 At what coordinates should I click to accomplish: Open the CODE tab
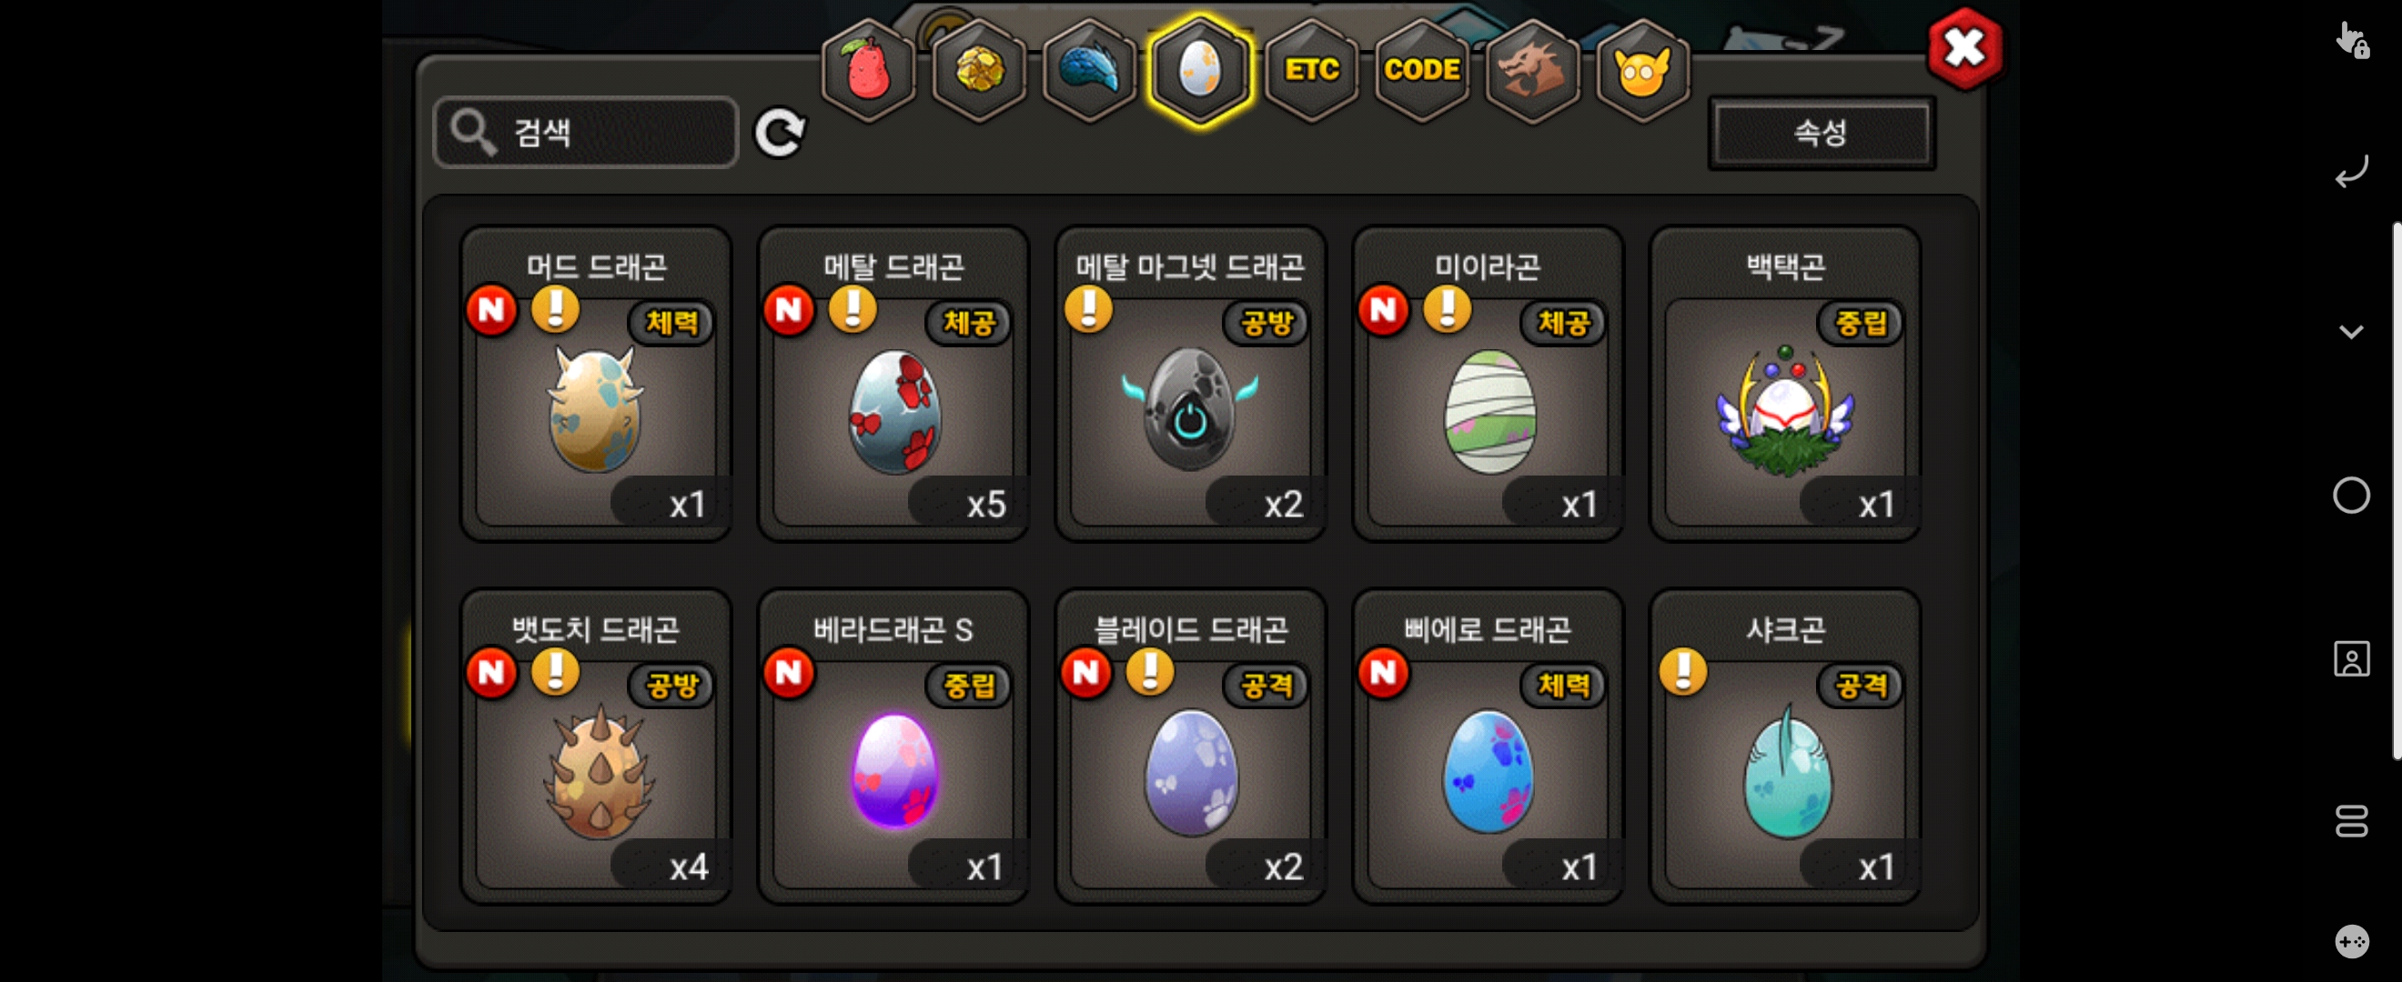pos(1421,71)
